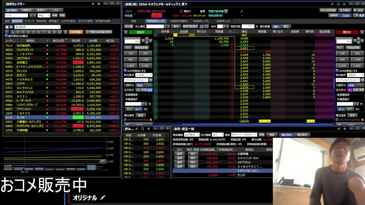Open calendar icon in buy order date
The width and height of the screenshot is (365, 205).
pyautogui.click(x=363, y=80)
